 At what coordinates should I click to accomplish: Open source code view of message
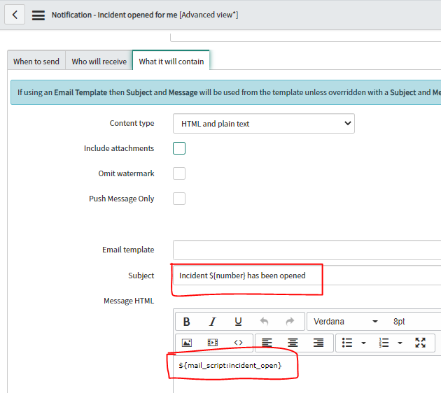(x=238, y=343)
